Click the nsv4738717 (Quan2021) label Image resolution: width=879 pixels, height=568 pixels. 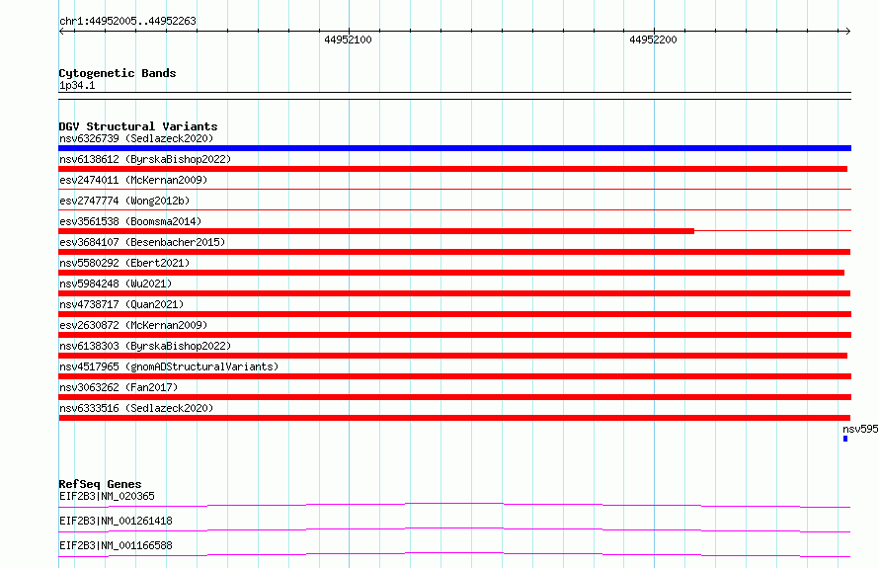[x=121, y=304]
